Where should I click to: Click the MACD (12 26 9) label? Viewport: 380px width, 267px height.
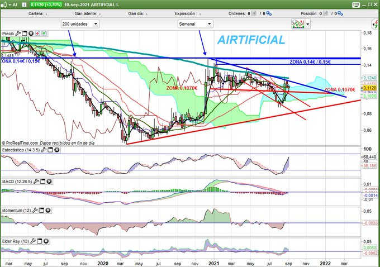coord(17,182)
